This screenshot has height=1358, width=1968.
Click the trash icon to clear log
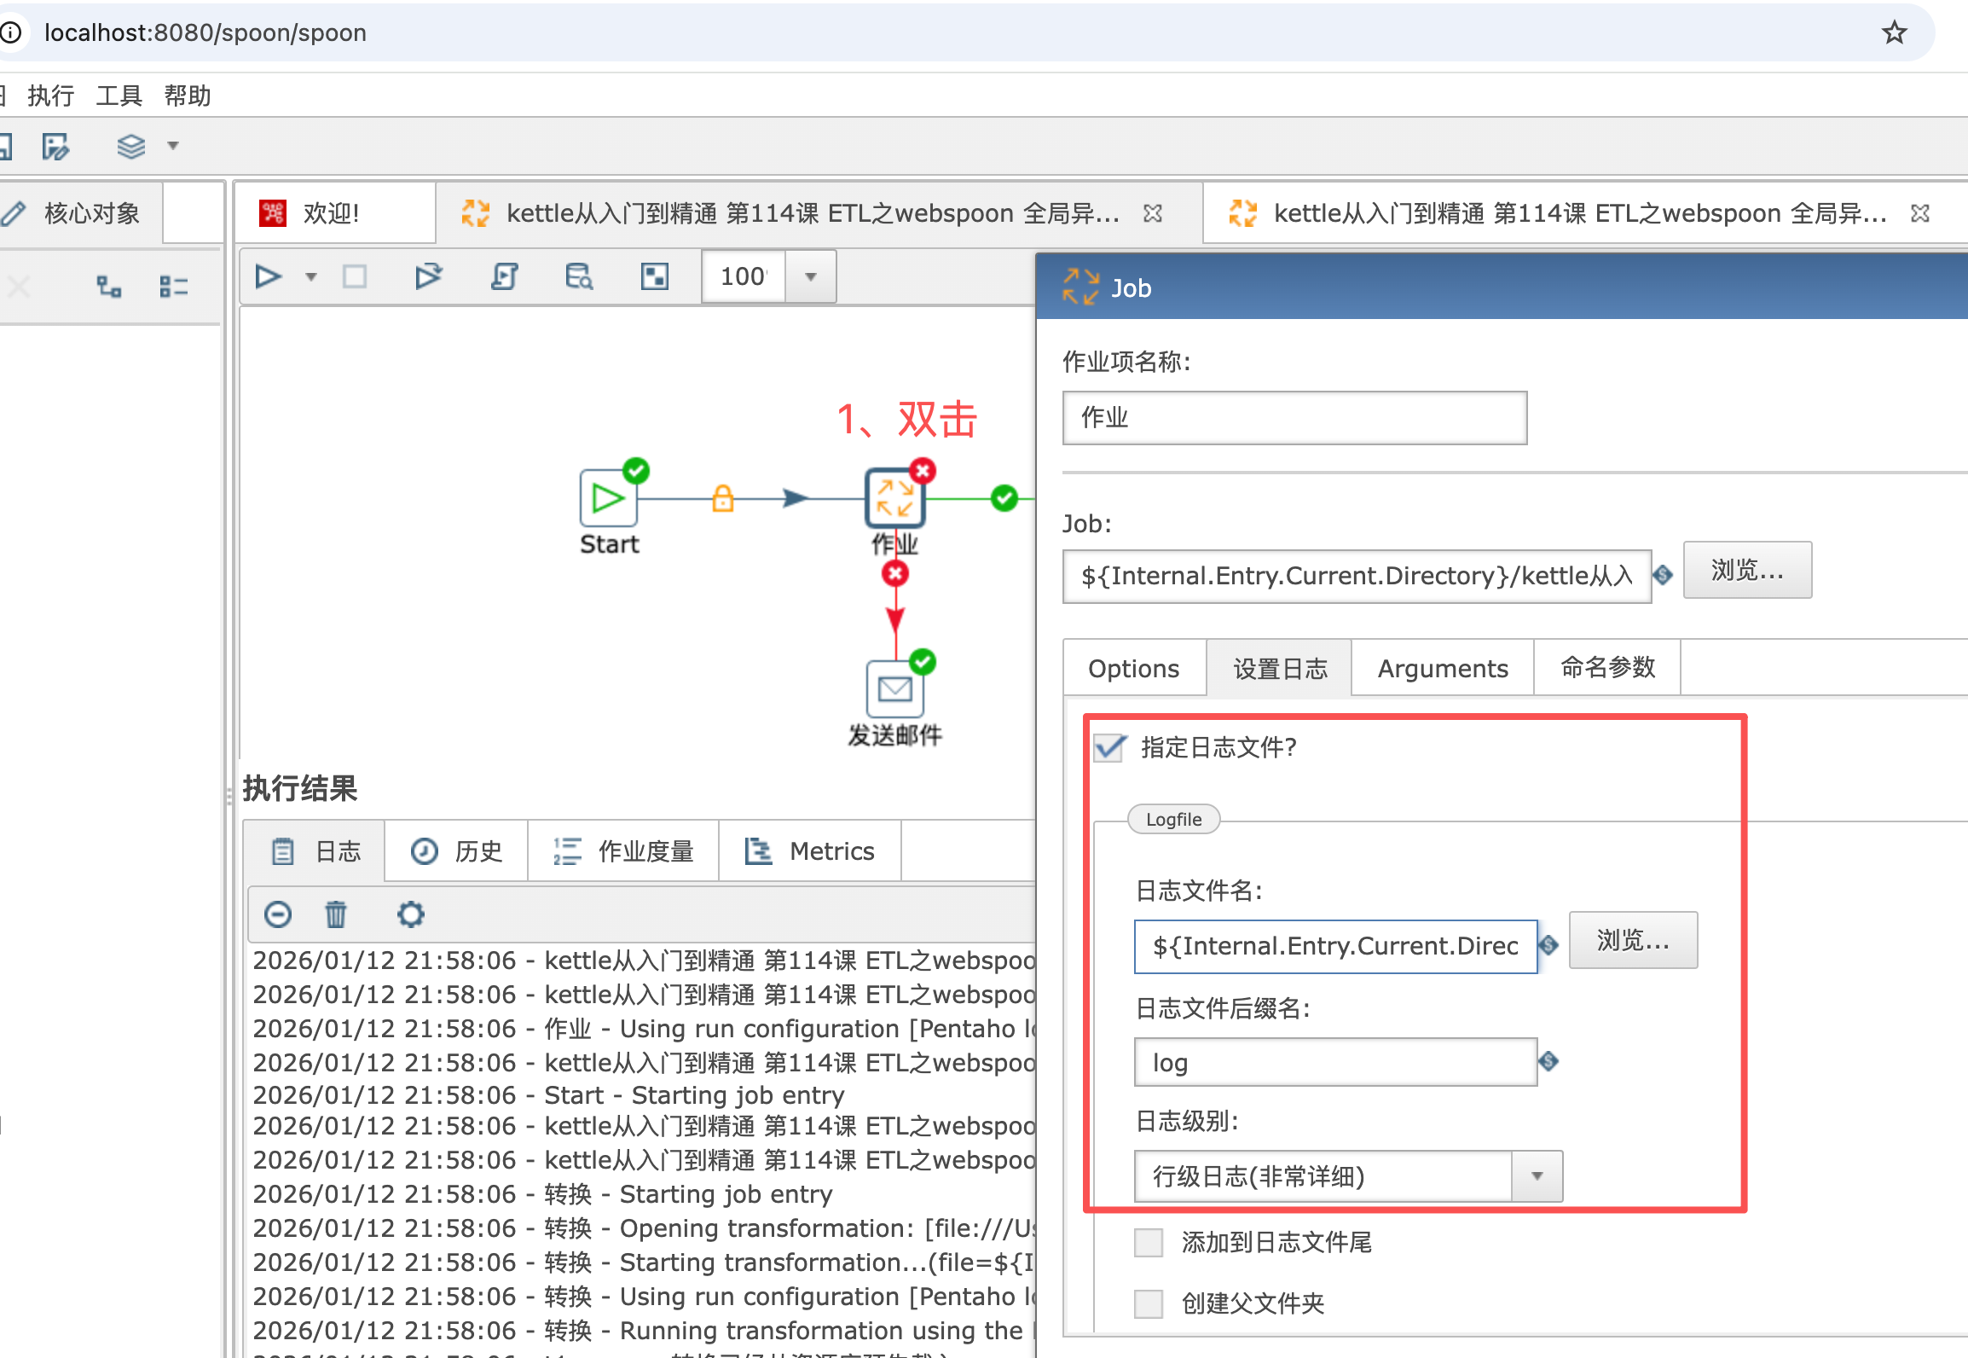(336, 914)
